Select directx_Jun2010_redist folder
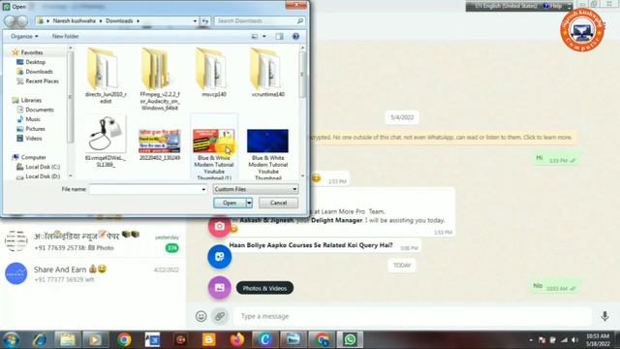620x349 pixels. [x=106, y=76]
